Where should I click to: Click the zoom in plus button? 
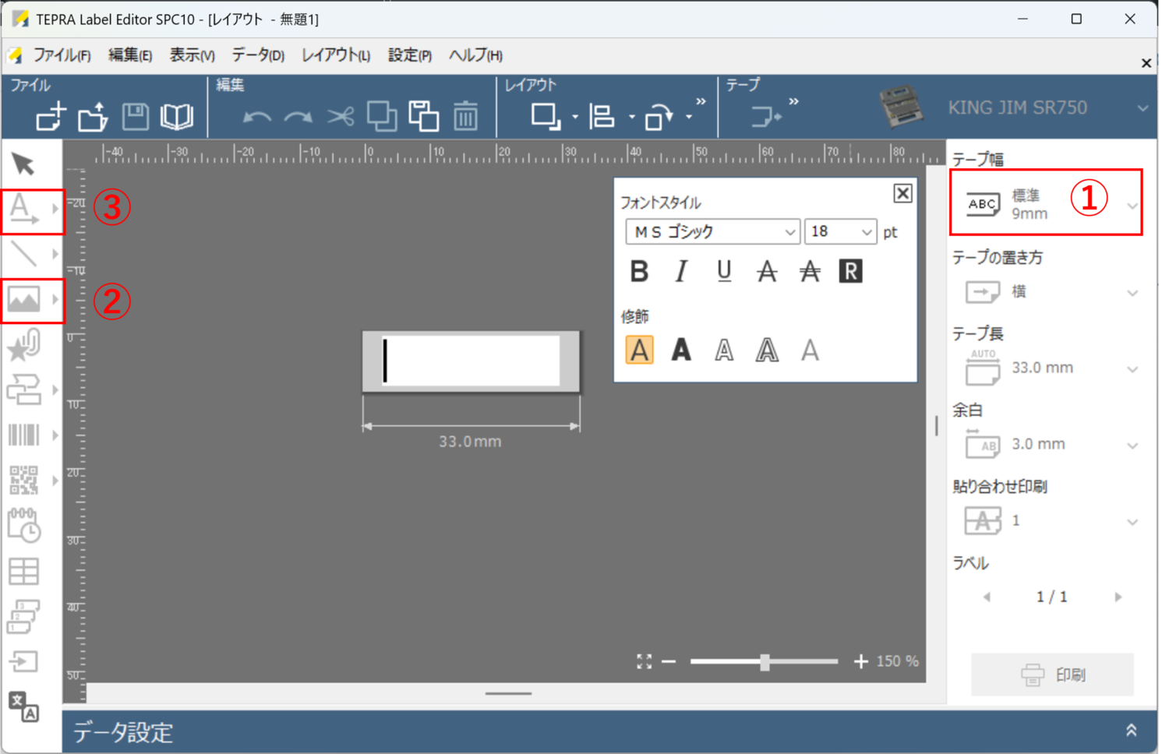click(x=860, y=661)
